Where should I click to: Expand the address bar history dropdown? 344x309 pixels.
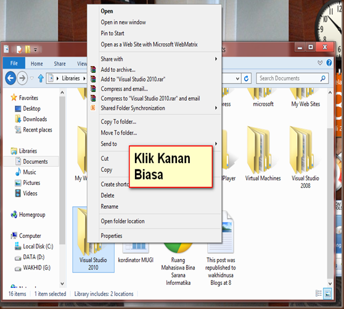237,78
